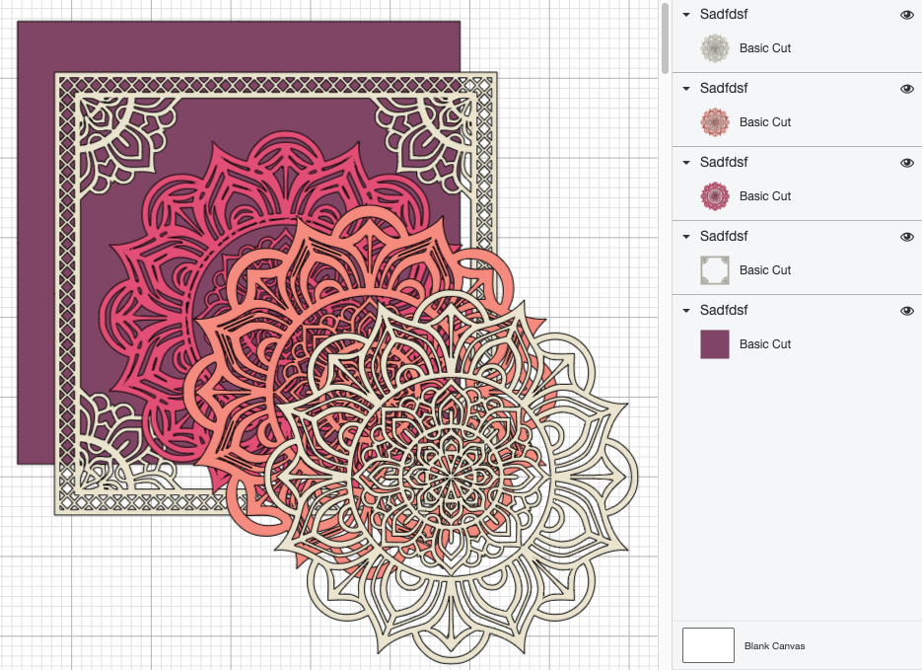
Task: Select the Sadfdsf group name above cream mandala
Action: click(724, 14)
